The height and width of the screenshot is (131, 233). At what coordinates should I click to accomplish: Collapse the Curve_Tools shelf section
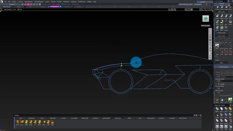click(221, 36)
